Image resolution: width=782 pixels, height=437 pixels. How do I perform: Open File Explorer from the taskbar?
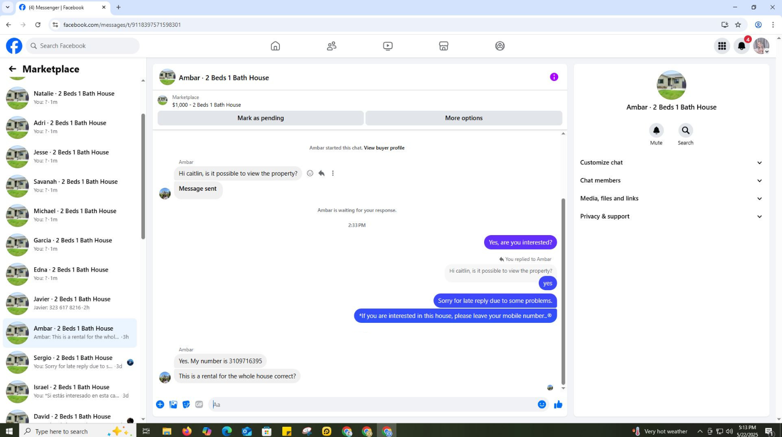click(167, 431)
